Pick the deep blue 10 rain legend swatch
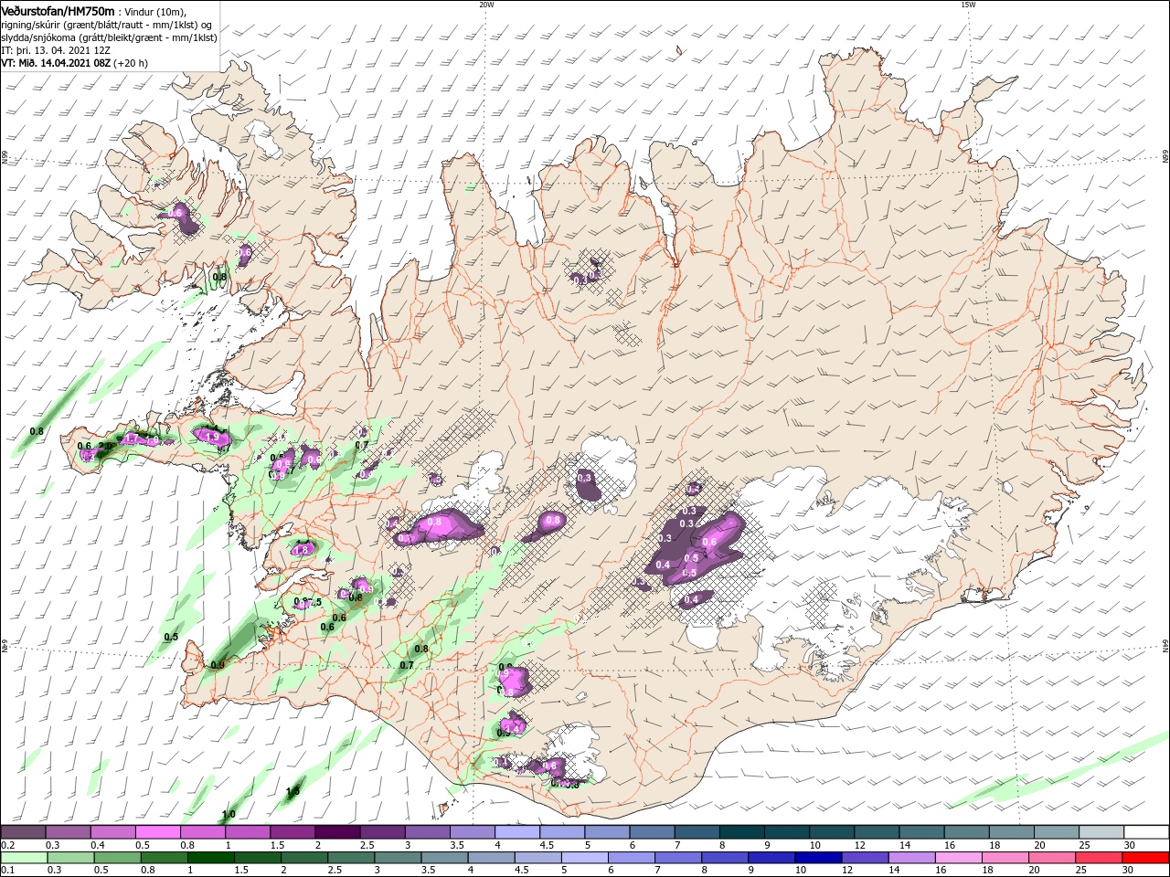 pyautogui.click(x=818, y=858)
